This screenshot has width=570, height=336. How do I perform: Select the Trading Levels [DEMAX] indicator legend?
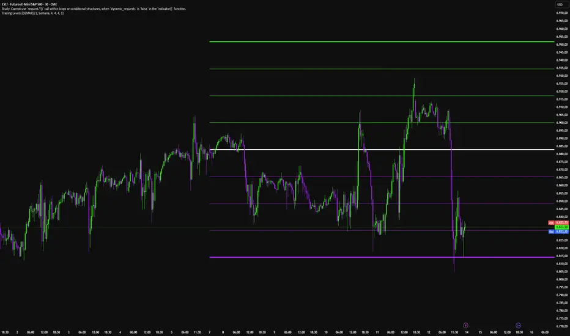point(32,13)
